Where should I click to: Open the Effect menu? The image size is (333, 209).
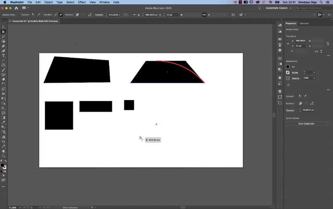pos(82,2)
